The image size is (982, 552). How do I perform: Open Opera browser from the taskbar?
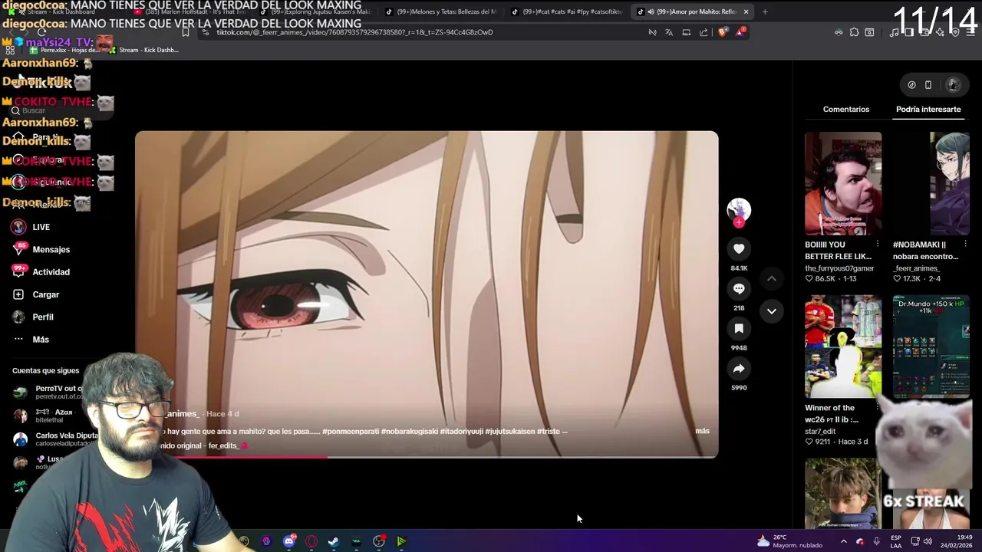(x=311, y=541)
